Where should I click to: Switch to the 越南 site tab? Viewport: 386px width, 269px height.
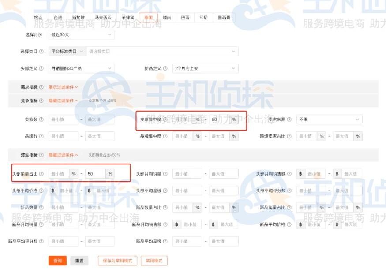point(167,18)
